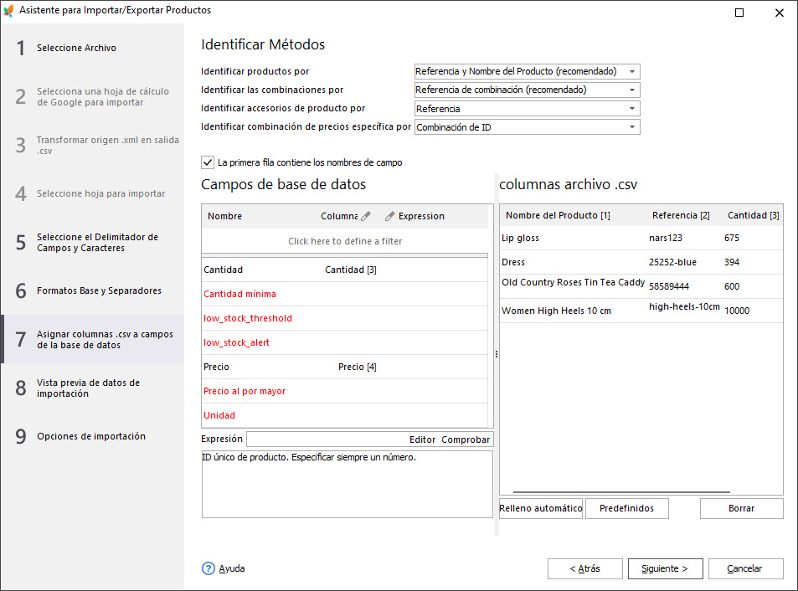Click the Expresión input field
798x591 pixels.
(x=327, y=439)
